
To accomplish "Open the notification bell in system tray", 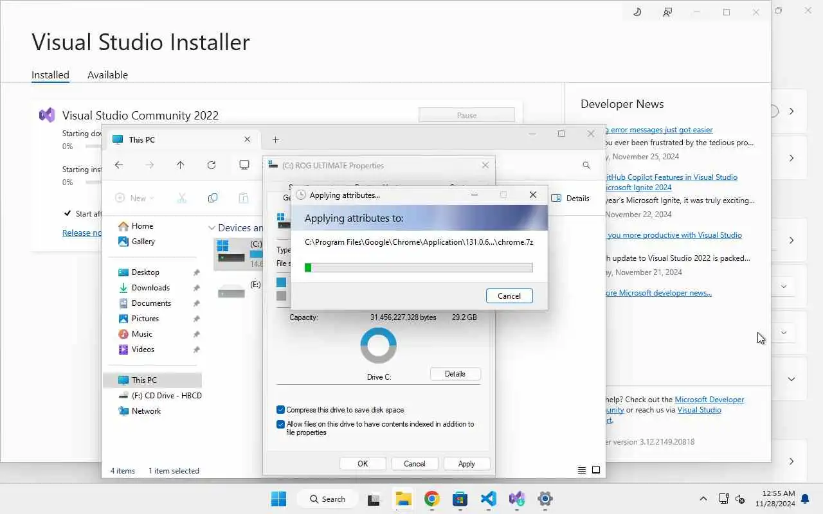I will tap(805, 499).
